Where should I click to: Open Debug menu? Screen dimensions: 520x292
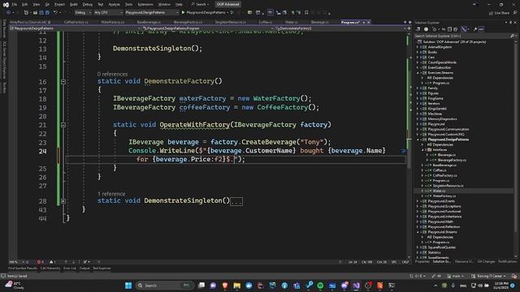[x=87, y=4]
